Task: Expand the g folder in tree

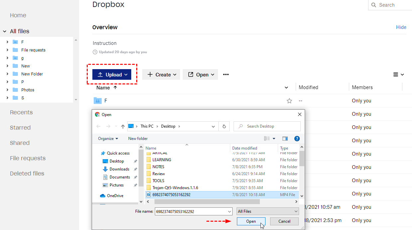Action: 7,58
